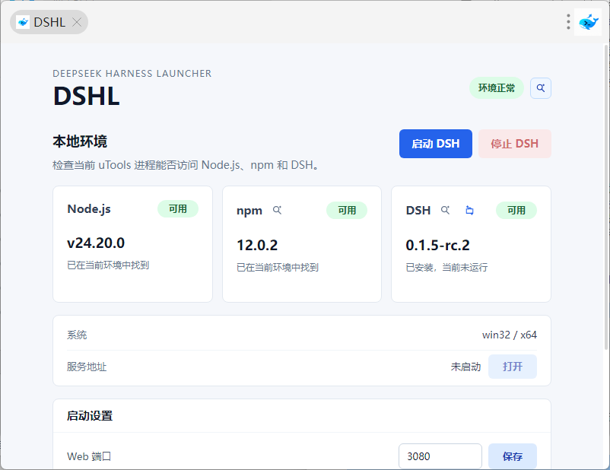
Task: Click the search icon beside DSH
Action: coord(445,210)
